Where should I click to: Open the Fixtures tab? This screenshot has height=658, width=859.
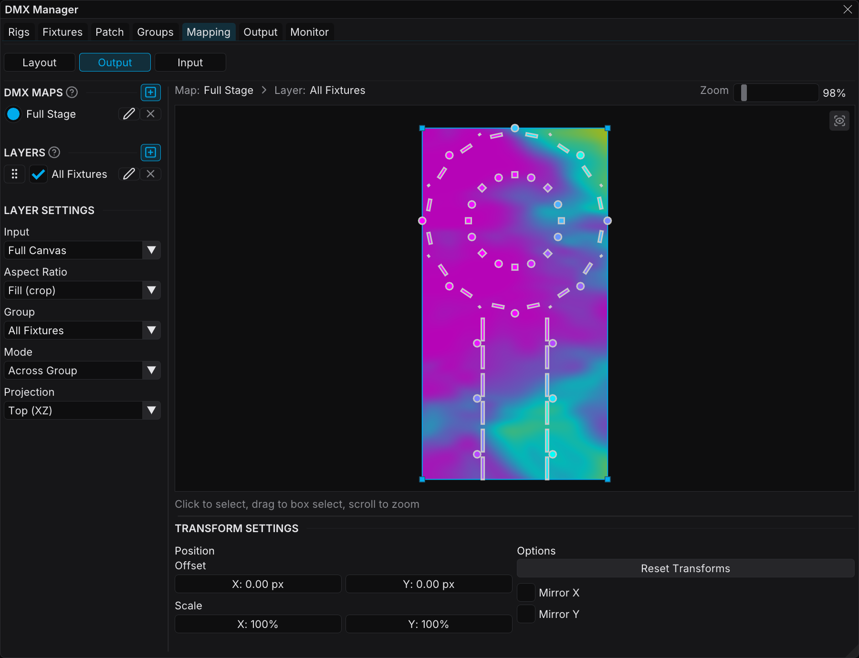coord(63,32)
